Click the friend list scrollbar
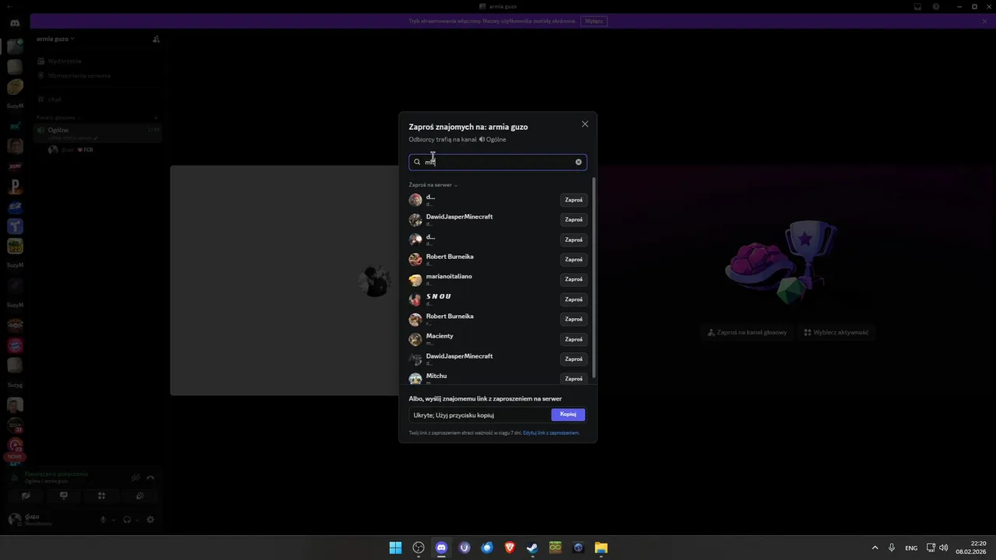This screenshot has width=996, height=560. 594,277
